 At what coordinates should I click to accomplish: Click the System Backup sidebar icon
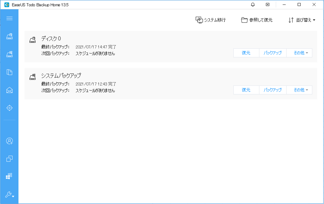[x=9, y=54]
